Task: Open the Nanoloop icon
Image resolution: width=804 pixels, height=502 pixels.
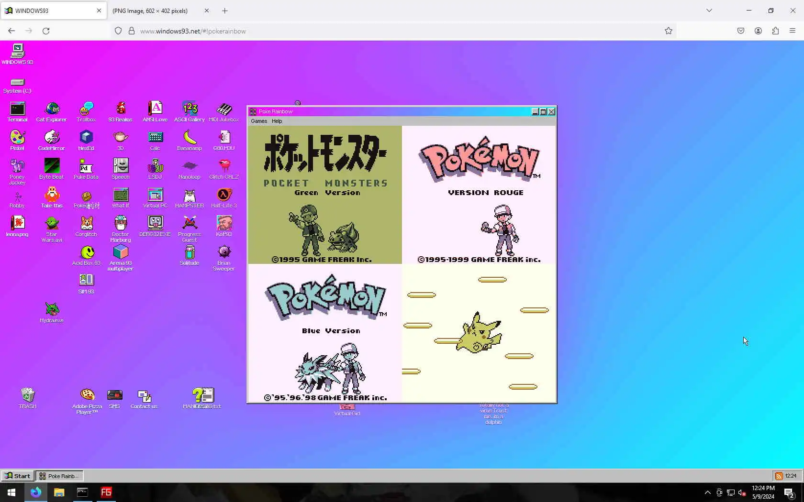Action: coord(190,169)
